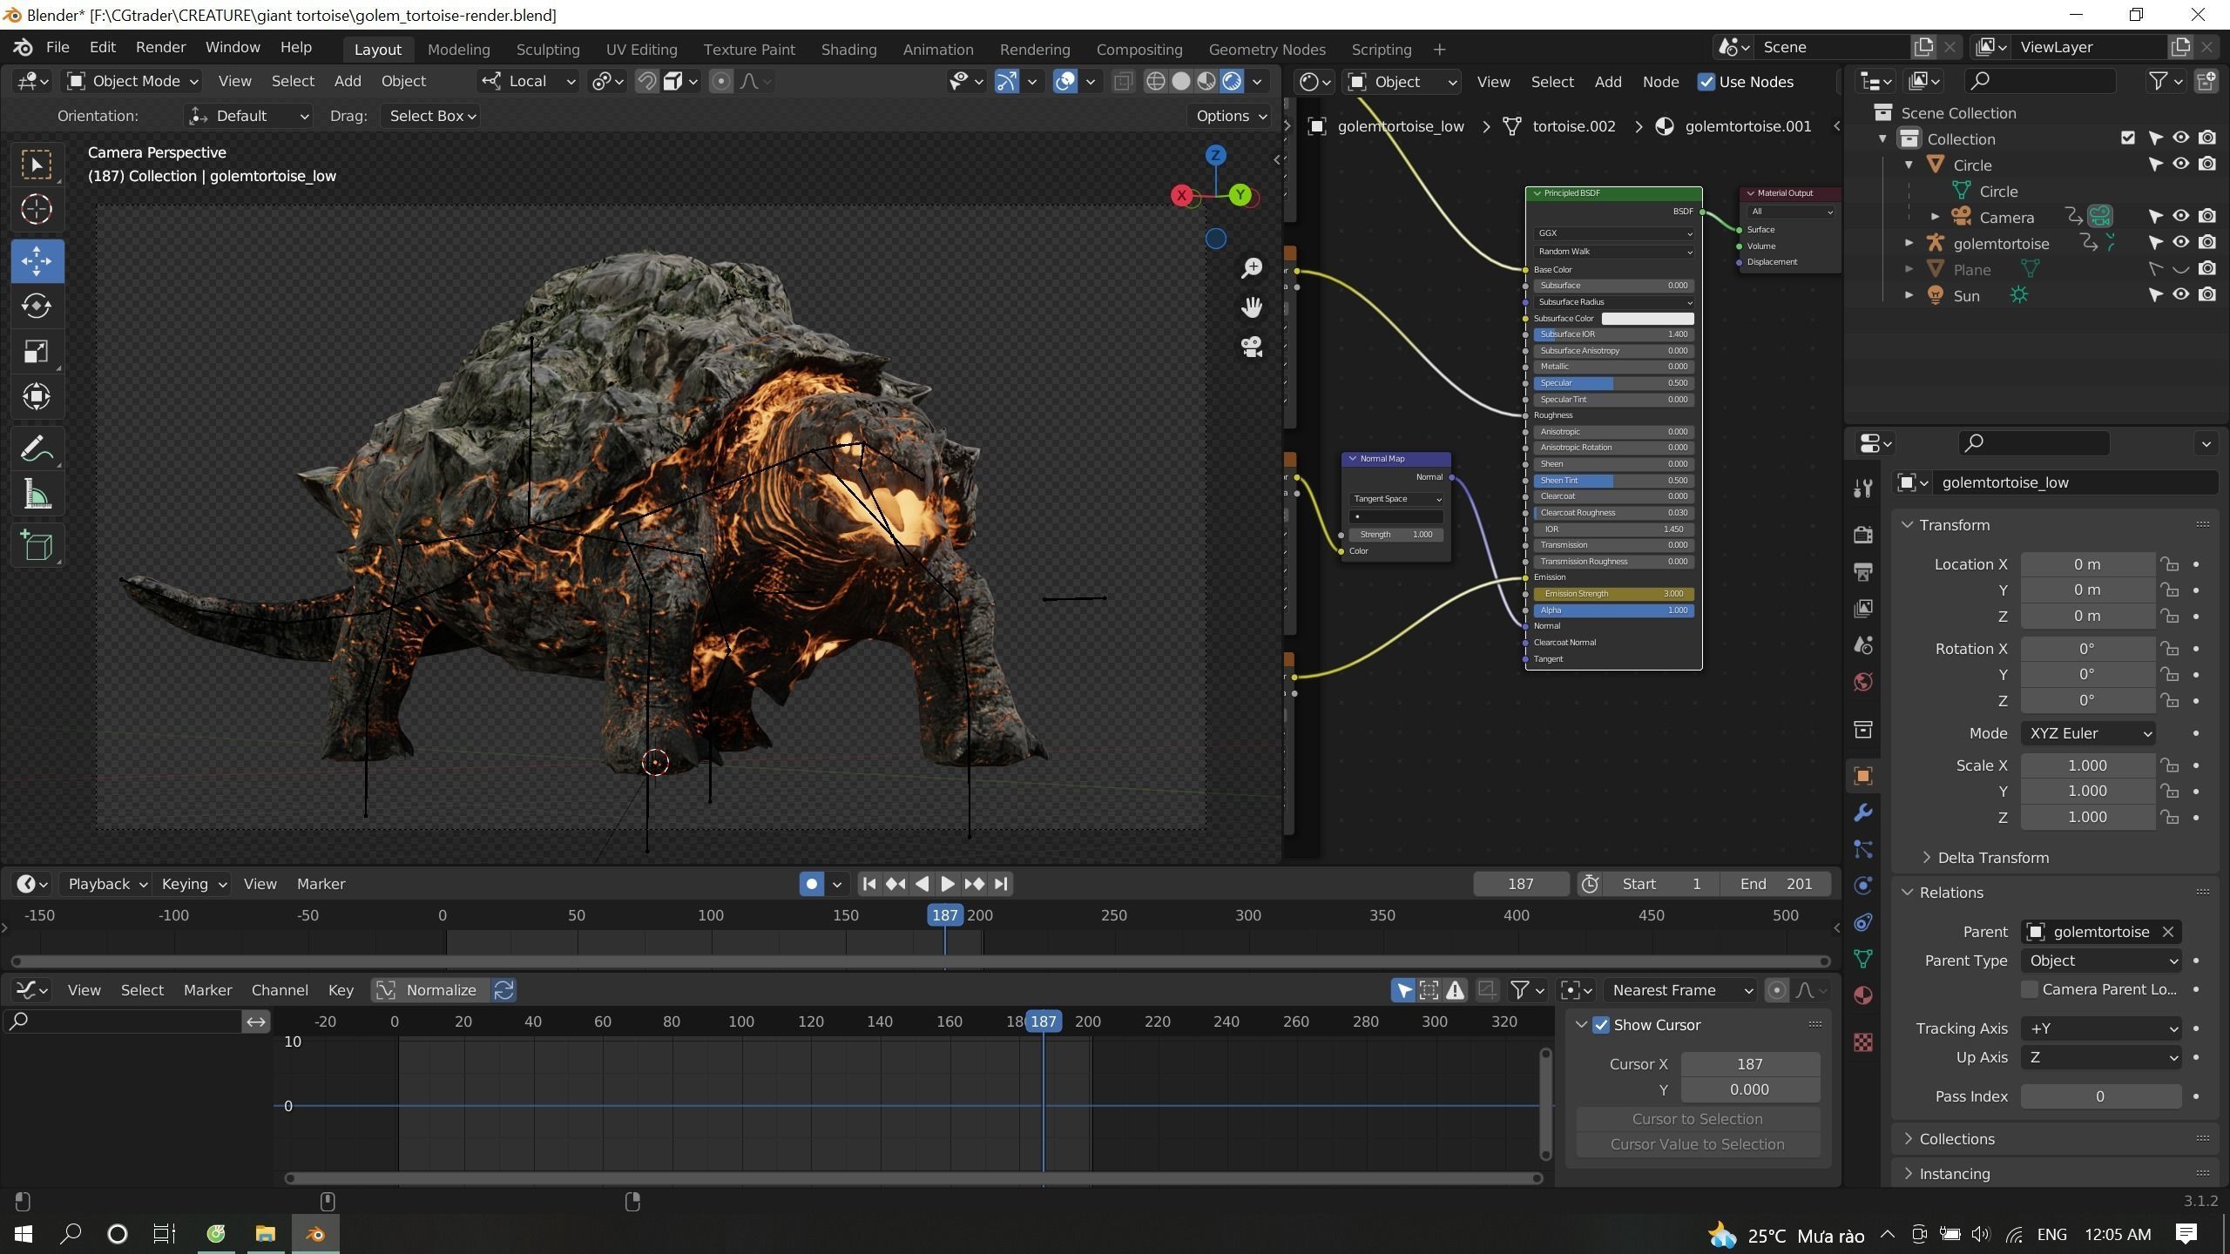Select the Rotate tool in toolbar
This screenshot has height=1254, width=2230.
pyautogui.click(x=37, y=306)
